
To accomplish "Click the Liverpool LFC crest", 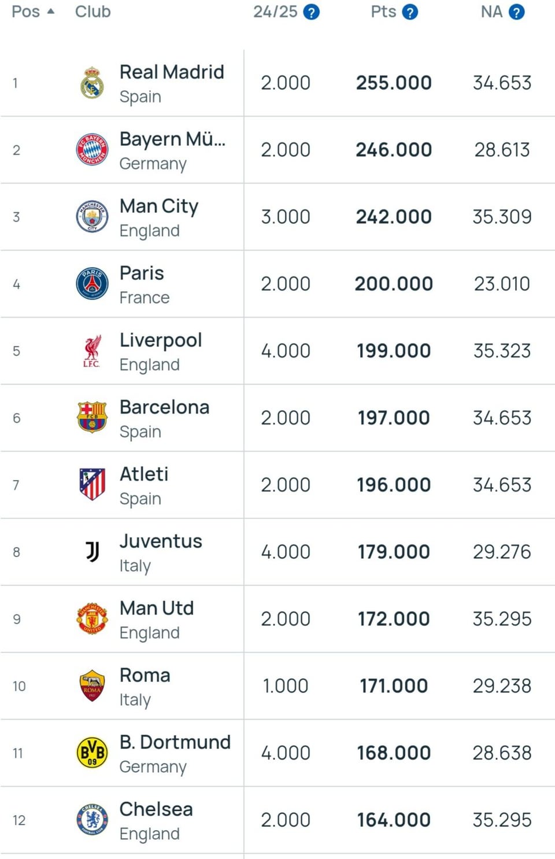I will (92, 351).
